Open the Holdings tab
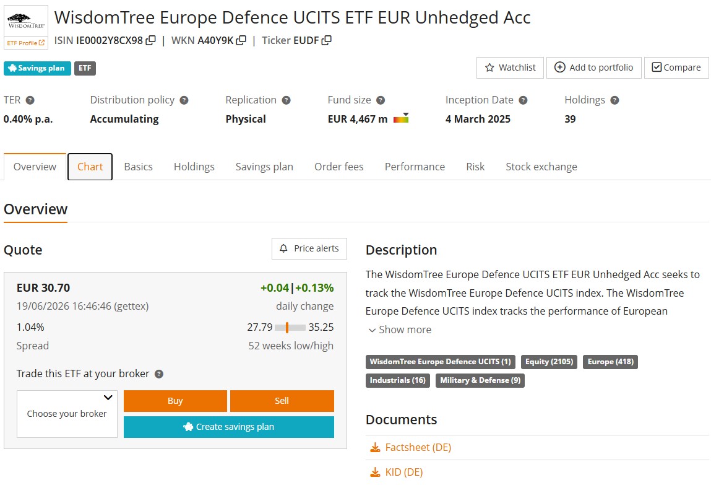Viewport: 711px width, 485px height. [194, 167]
